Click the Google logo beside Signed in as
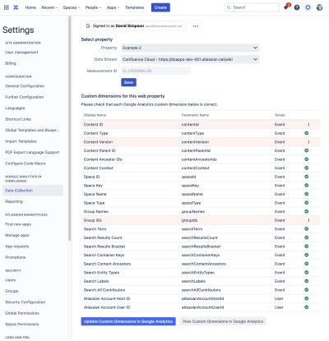 pyautogui.click(x=88, y=26)
